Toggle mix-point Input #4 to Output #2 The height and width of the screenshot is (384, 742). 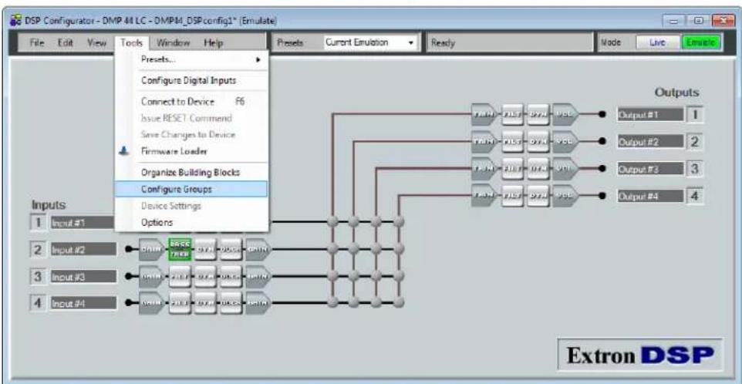354,301
